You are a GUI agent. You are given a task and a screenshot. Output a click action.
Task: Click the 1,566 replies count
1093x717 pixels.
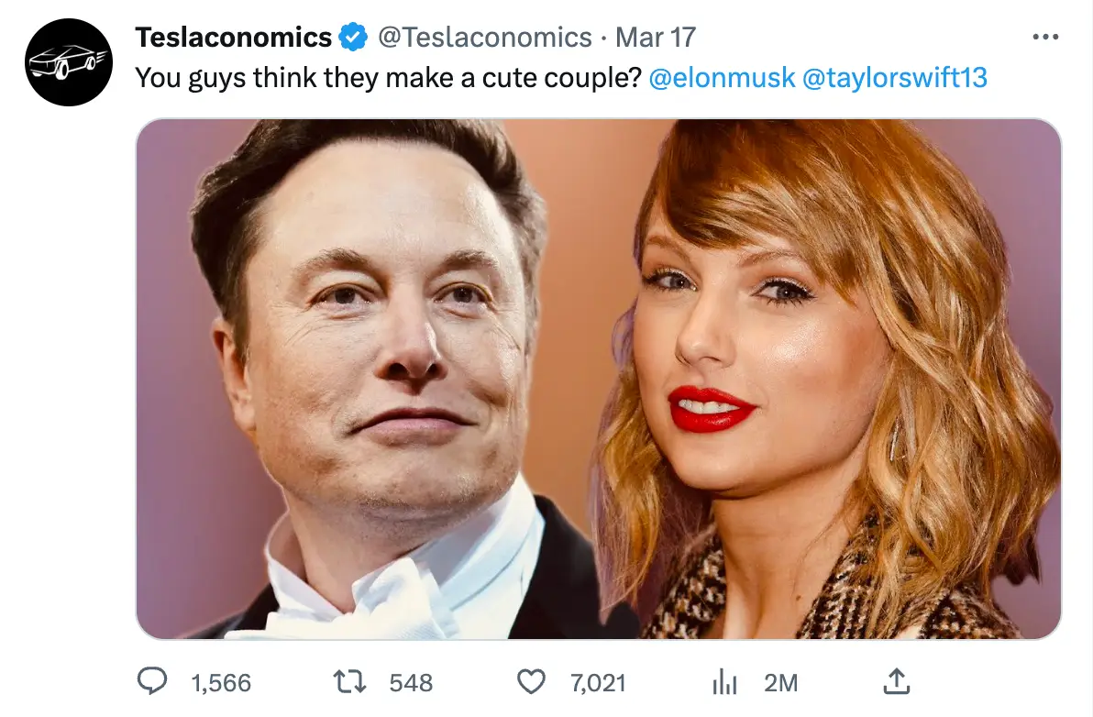pos(221,682)
